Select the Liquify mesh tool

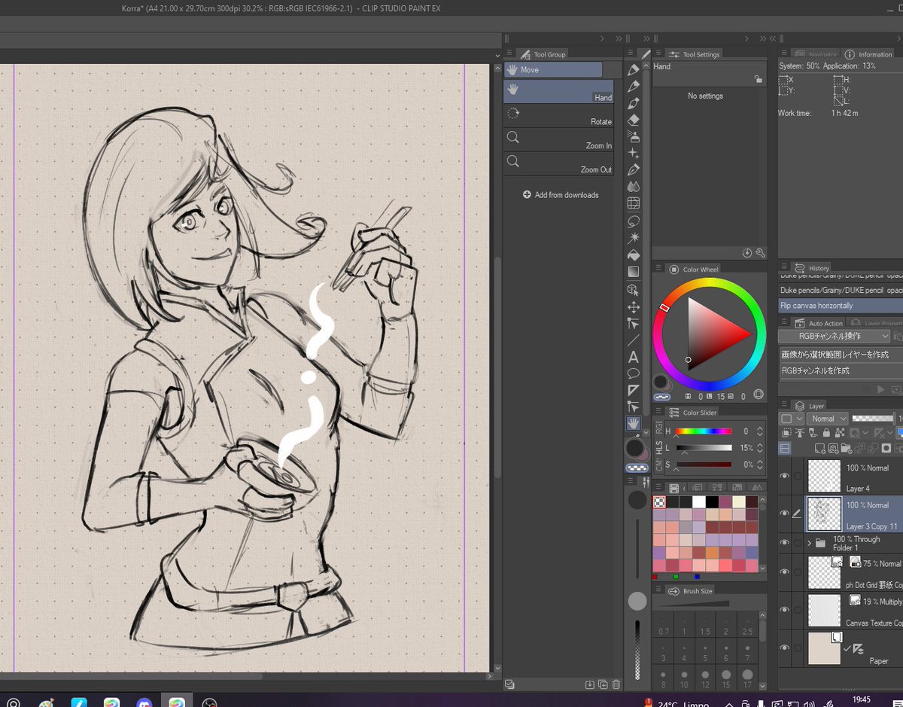(x=634, y=203)
